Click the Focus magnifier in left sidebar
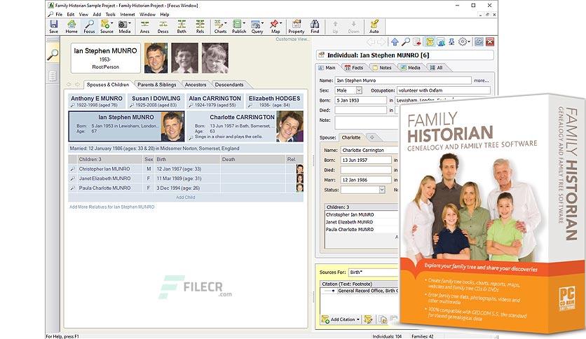The image size is (586, 339). [x=53, y=55]
